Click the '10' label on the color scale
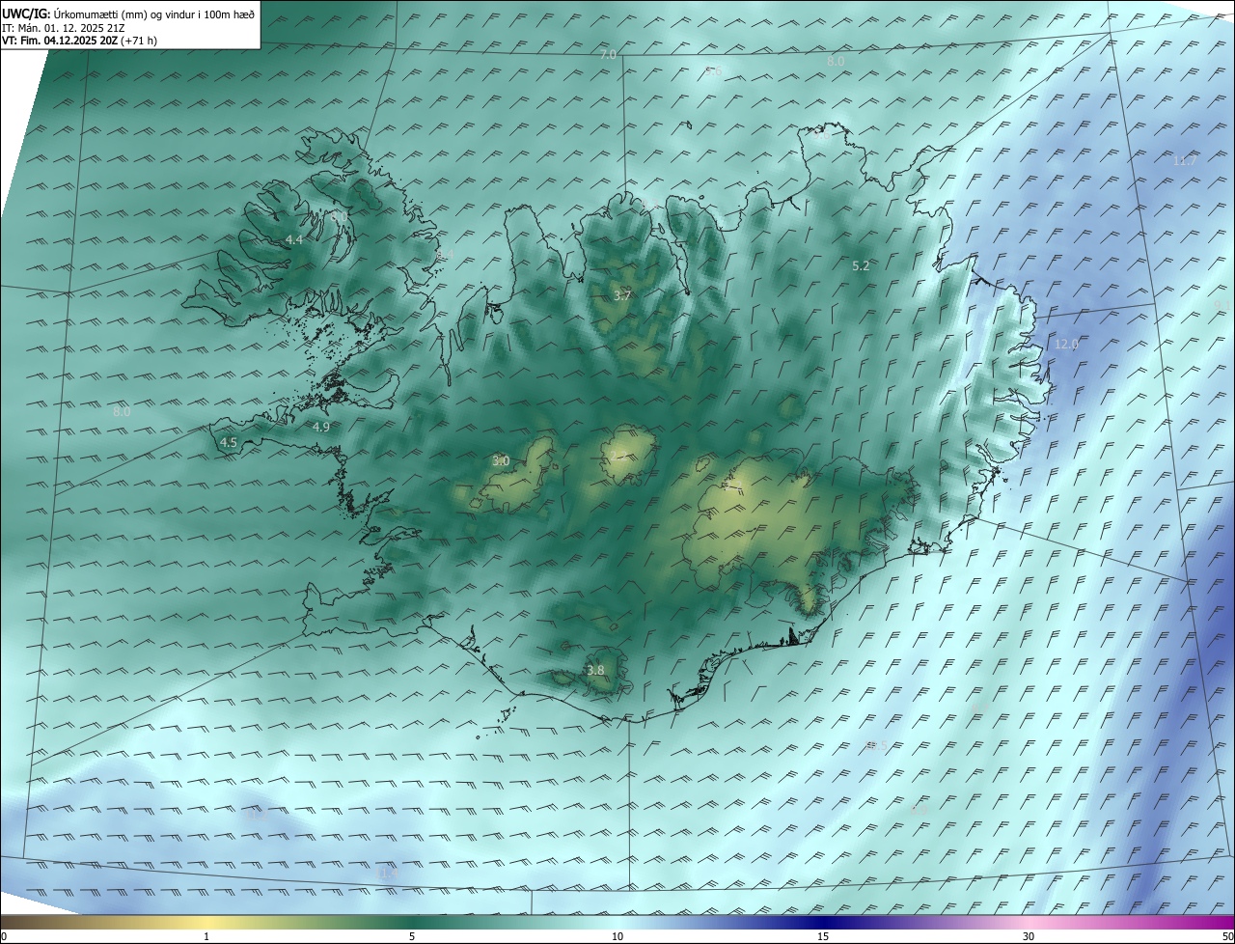This screenshot has height=944, width=1235. 617,936
